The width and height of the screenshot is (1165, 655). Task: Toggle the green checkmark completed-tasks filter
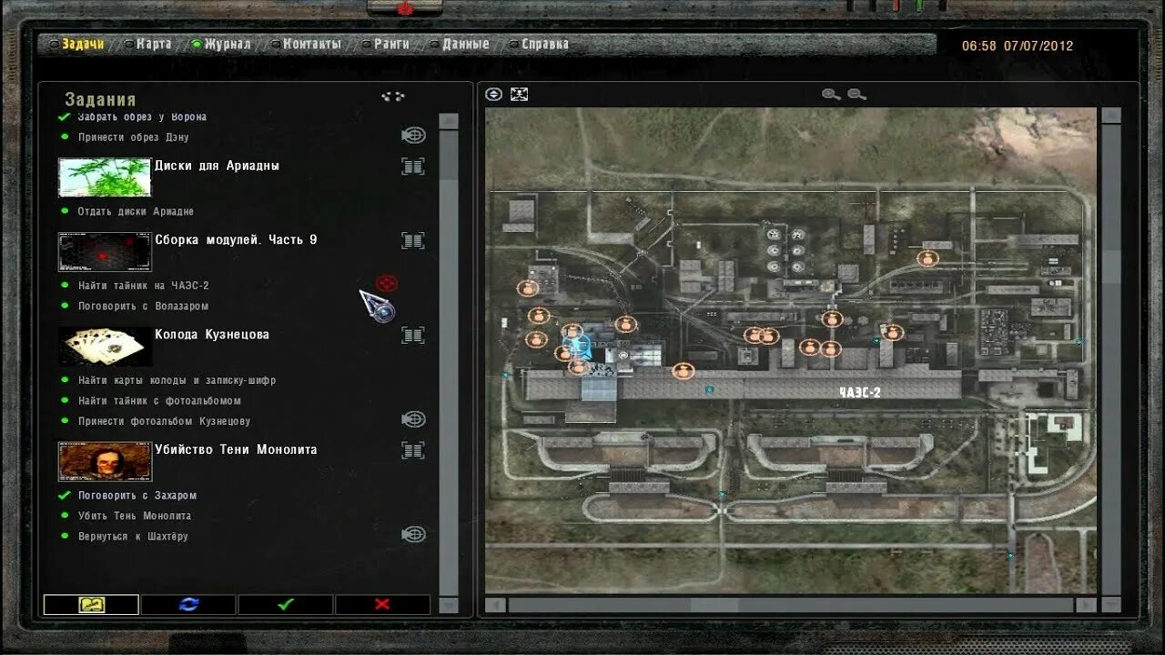click(286, 604)
